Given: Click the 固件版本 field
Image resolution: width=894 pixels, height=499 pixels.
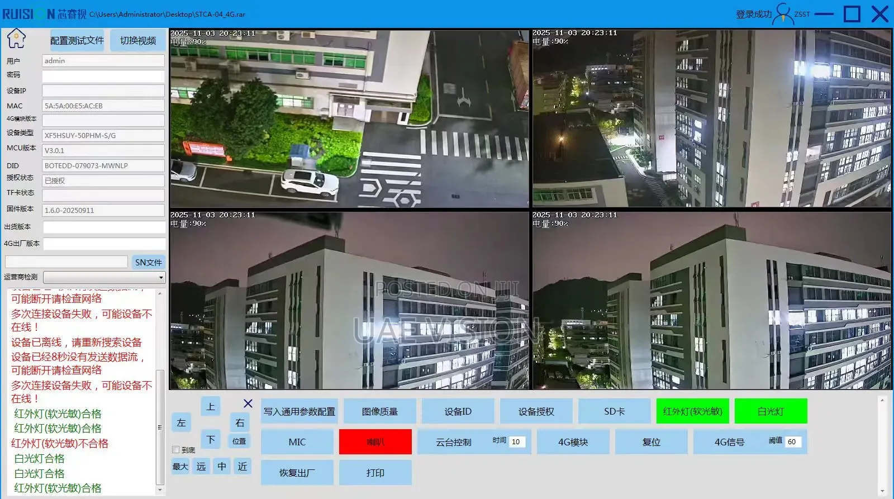Looking at the screenshot, I should click(103, 210).
